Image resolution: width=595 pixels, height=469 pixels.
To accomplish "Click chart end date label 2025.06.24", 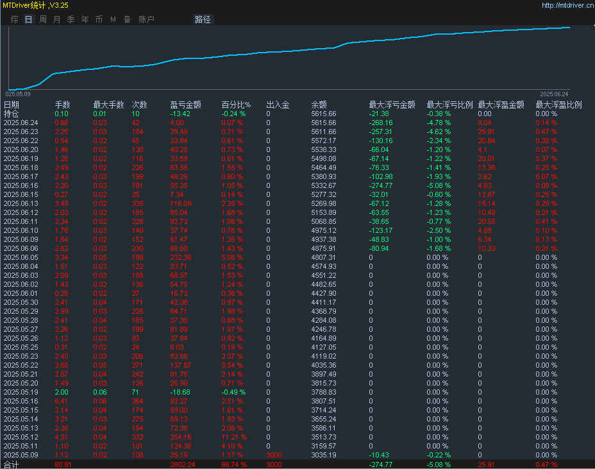I will [554, 94].
